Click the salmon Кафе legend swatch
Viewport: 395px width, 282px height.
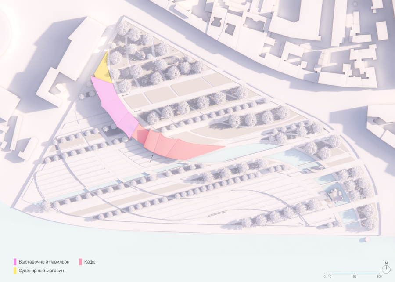tap(81, 262)
